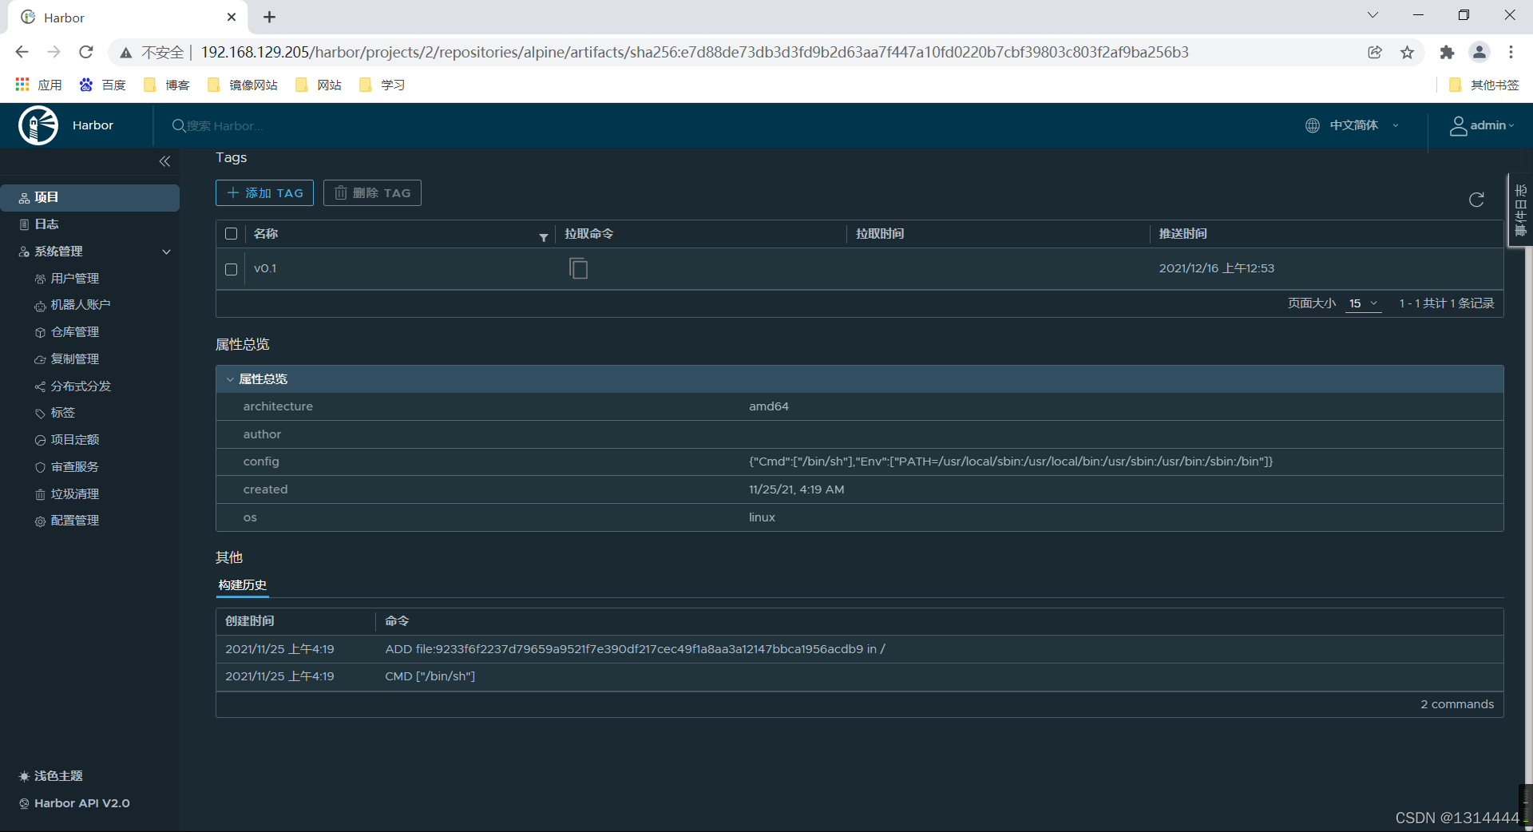Close the Harbor browser tab
This screenshot has width=1533, height=832.
(232, 17)
